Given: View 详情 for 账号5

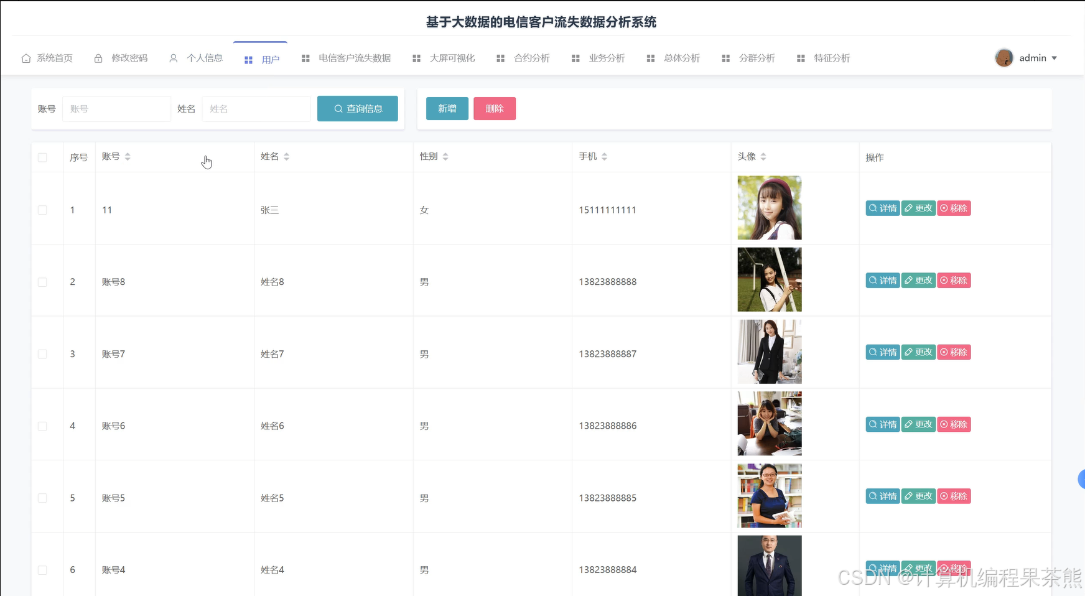Looking at the screenshot, I should [x=883, y=496].
